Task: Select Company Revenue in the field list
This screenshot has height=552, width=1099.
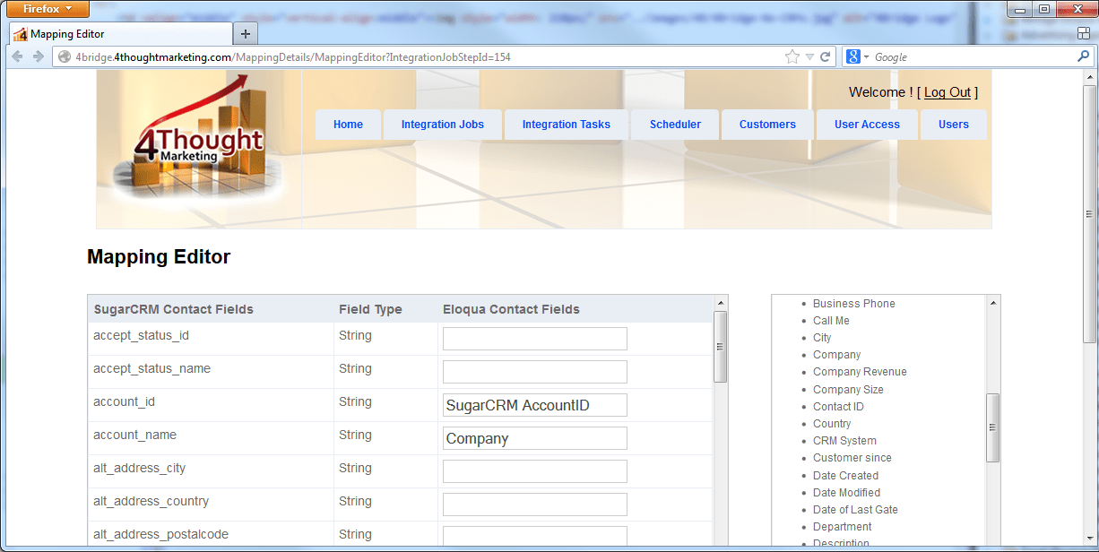Action: click(x=860, y=372)
